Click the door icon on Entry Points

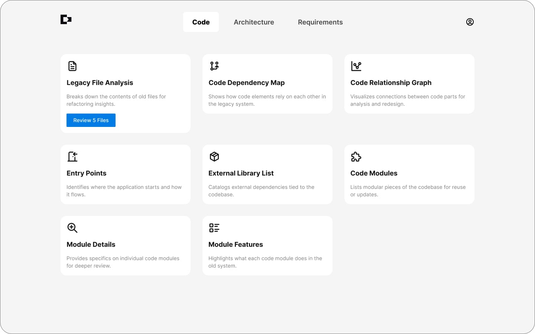coord(72,157)
